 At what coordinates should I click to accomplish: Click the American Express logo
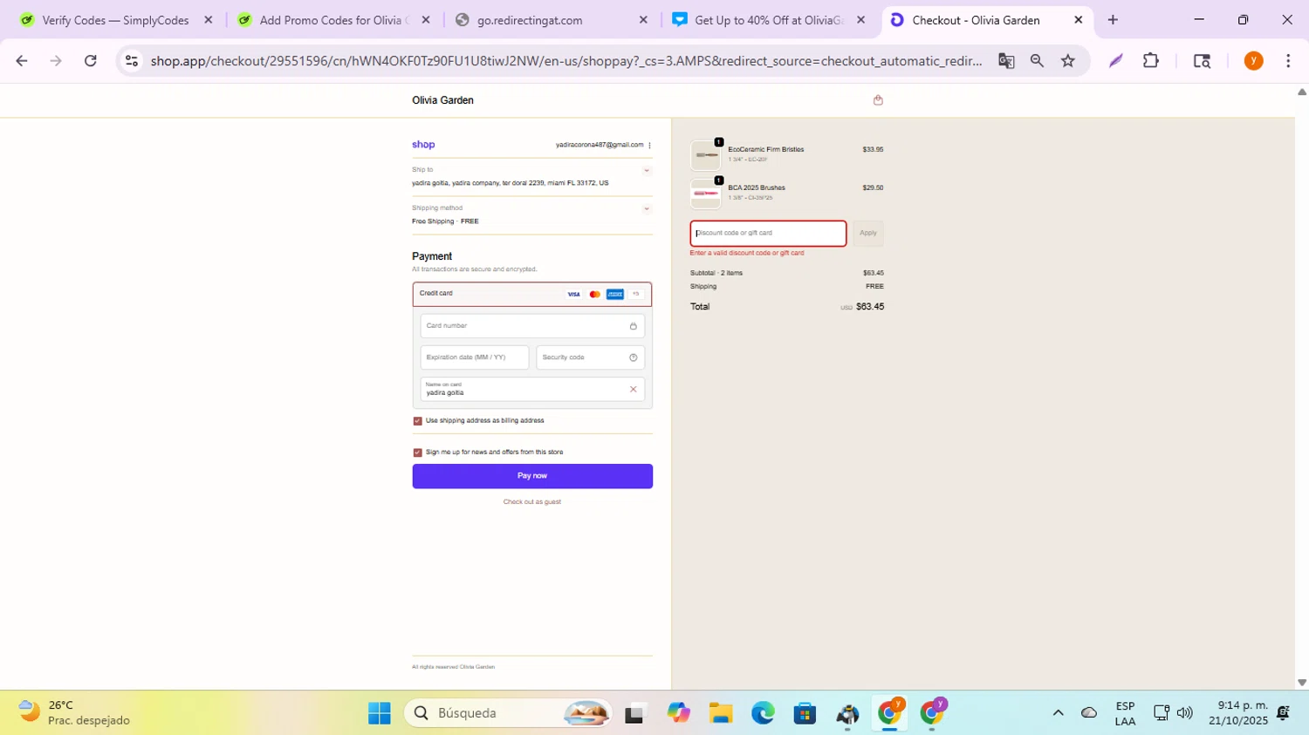(x=615, y=295)
